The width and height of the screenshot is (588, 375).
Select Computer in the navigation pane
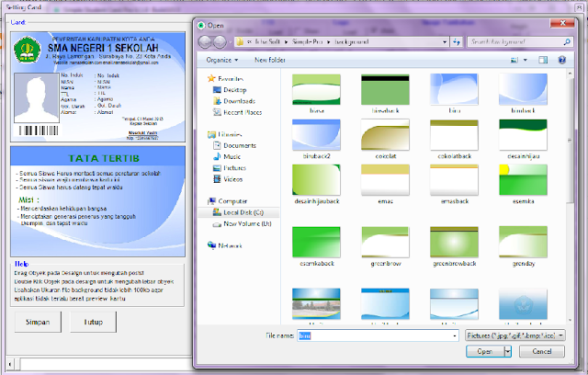228,201
